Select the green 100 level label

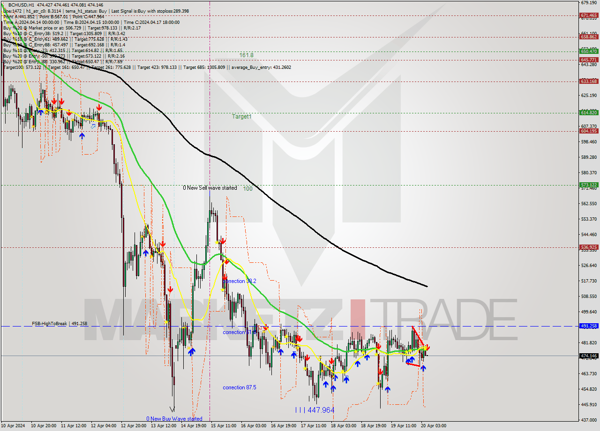point(248,189)
